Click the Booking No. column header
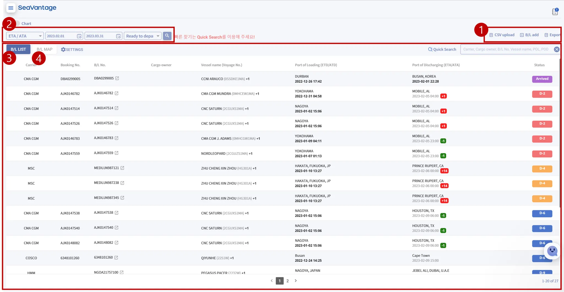Screen dimensions: 564x292 pyautogui.click(x=70, y=65)
